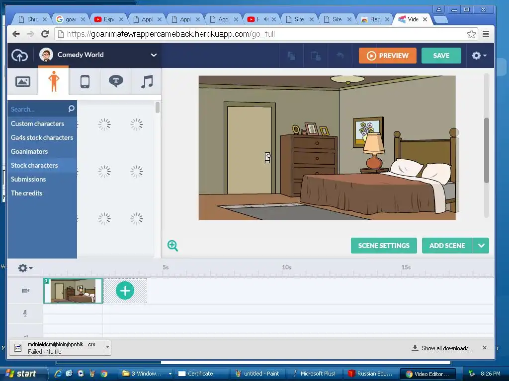509x381 pixels.
Task: Click the zoom-in magnifier icon
Action: (x=172, y=246)
